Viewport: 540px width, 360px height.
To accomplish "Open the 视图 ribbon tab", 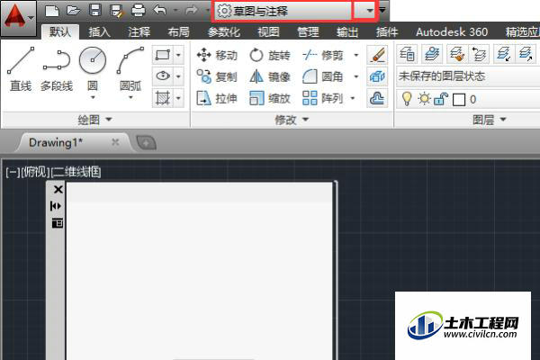I will click(268, 32).
